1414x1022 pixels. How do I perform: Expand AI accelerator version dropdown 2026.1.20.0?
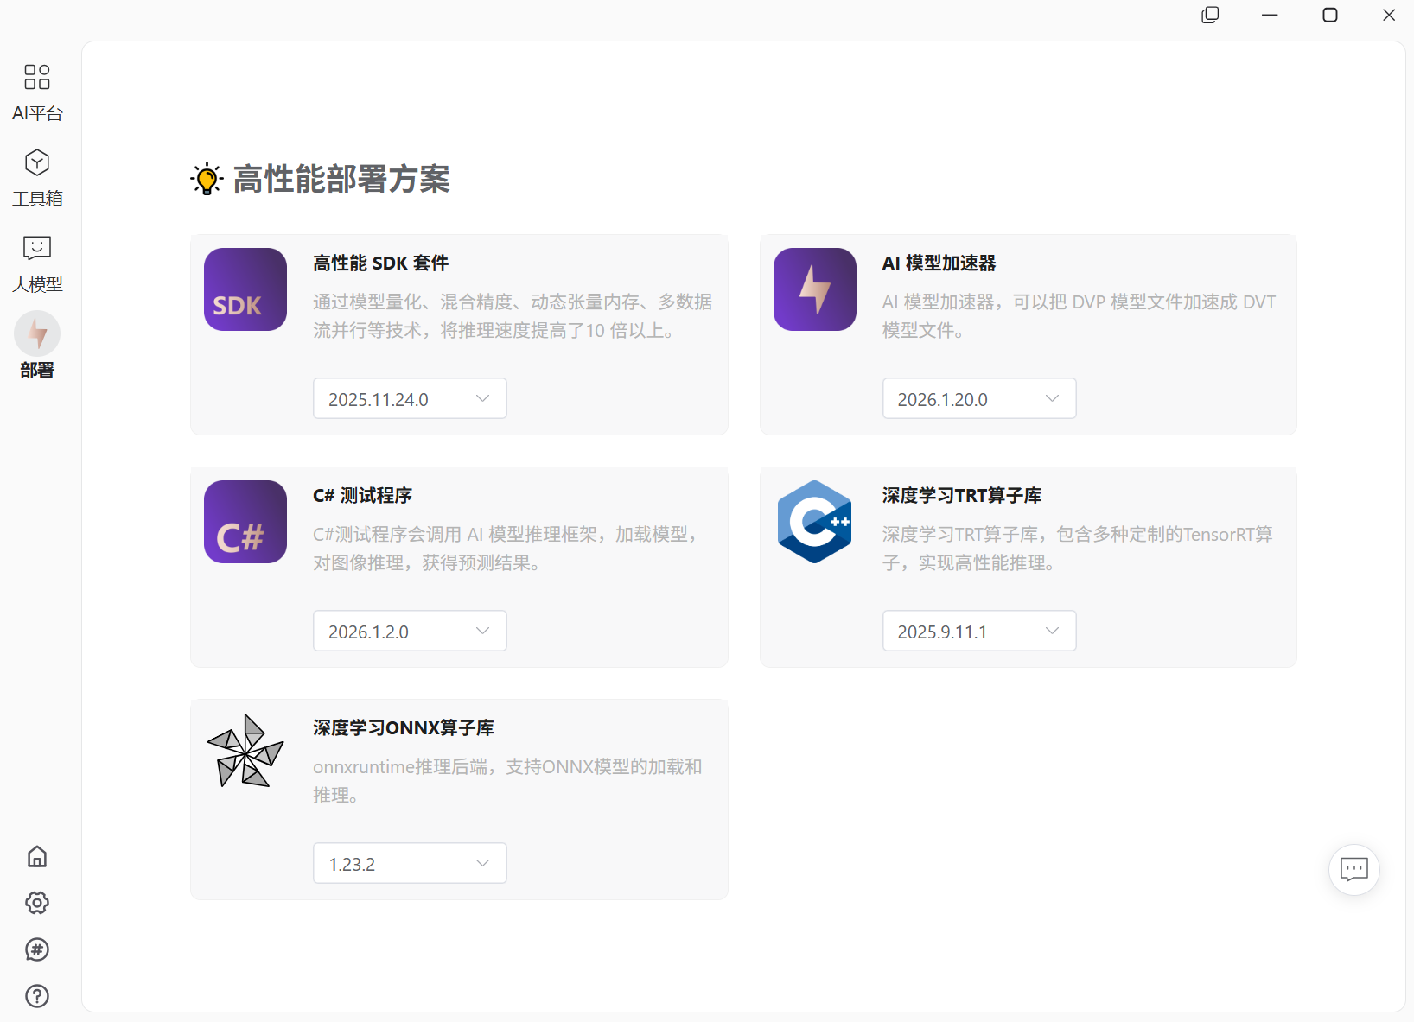pos(978,398)
